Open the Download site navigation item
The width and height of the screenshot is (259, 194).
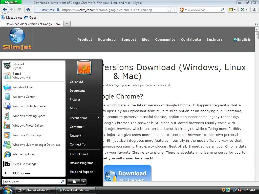(x=107, y=39)
